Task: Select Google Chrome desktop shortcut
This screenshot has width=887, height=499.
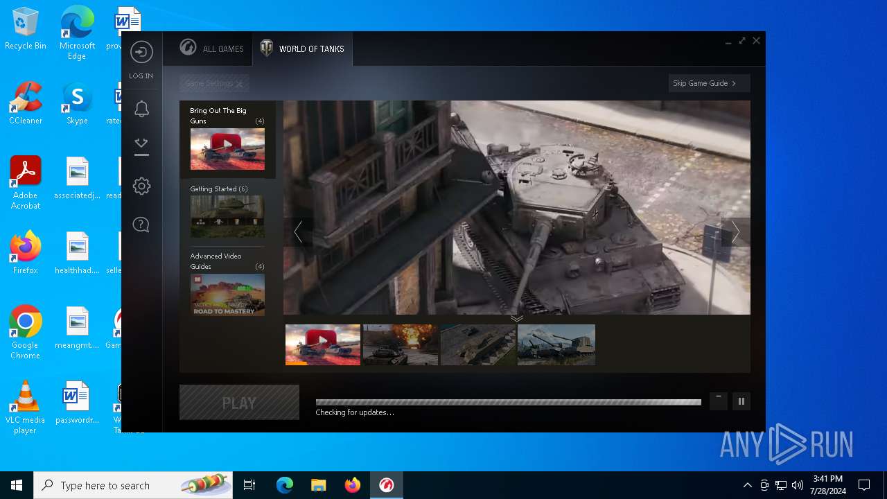Action: pos(26,333)
